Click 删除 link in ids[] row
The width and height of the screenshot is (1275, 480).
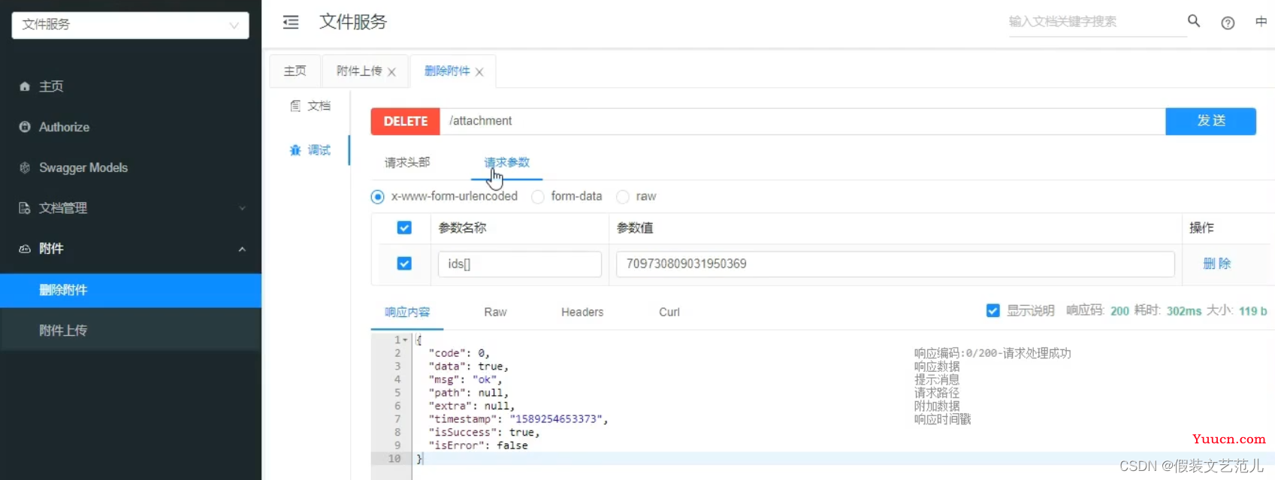[x=1217, y=264]
